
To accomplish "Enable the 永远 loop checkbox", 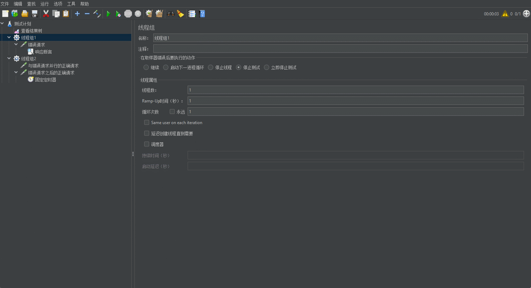I will [x=172, y=111].
